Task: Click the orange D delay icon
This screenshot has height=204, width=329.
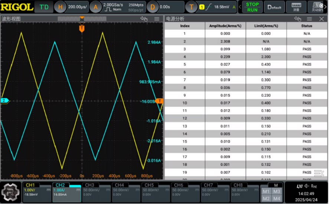Action: (153, 7)
